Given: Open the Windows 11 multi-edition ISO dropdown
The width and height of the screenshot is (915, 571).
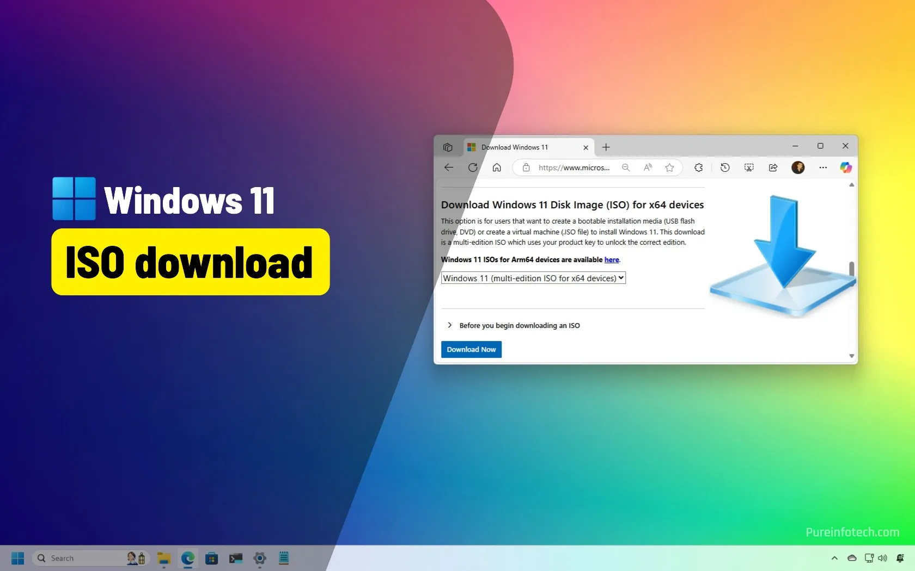Looking at the screenshot, I should [533, 278].
